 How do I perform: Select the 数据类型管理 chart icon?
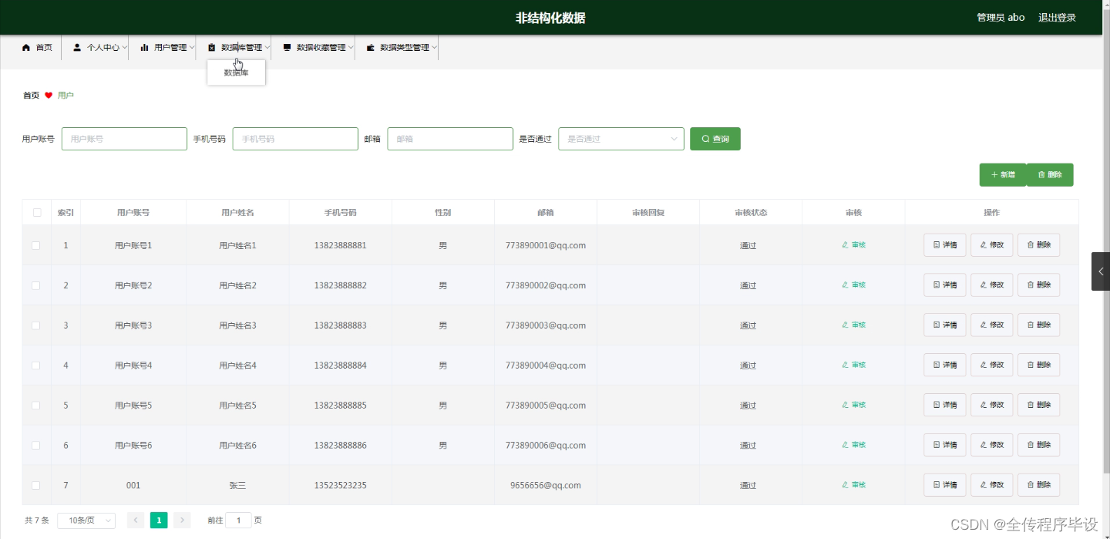click(x=372, y=47)
